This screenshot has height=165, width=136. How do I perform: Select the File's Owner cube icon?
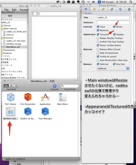[x=11, y=97]
